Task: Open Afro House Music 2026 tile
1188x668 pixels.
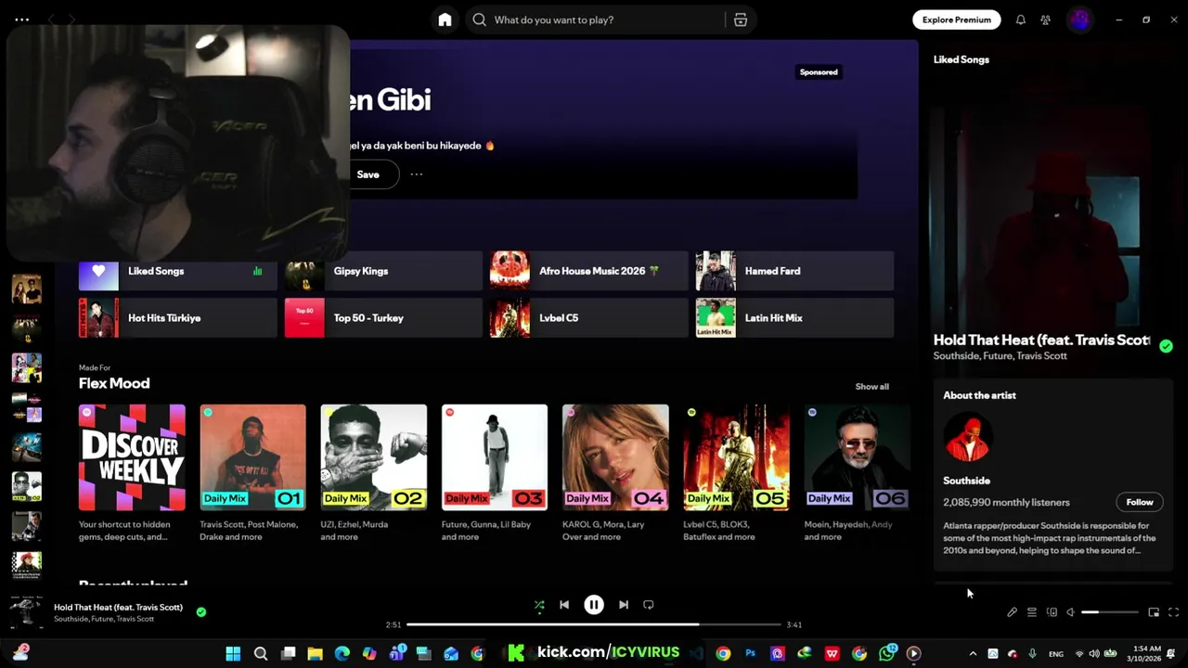Action: (x=589, y=271)
